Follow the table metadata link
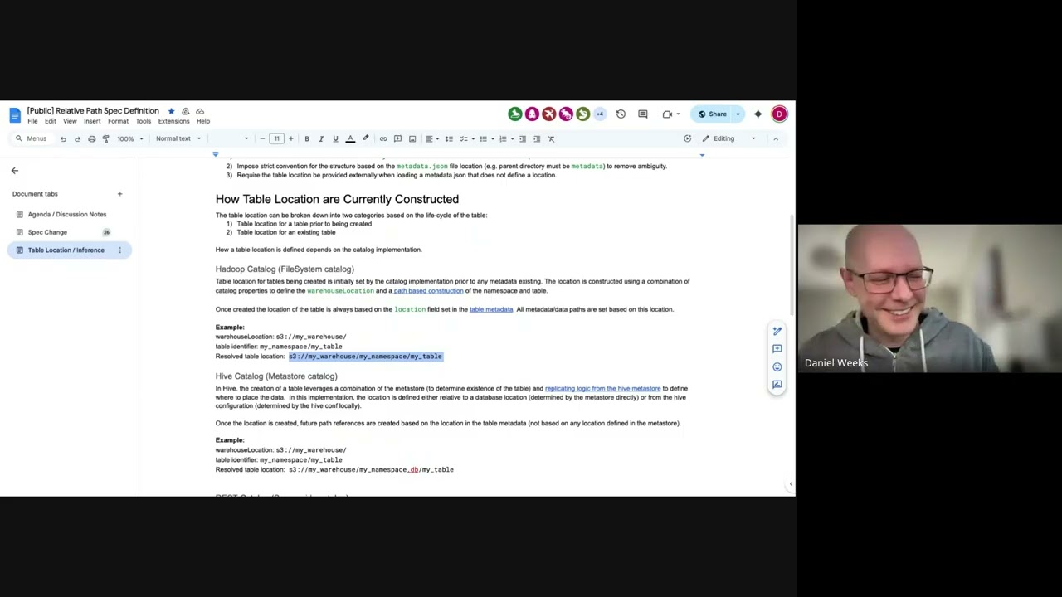This screenshot has height=597, width=1062. pos(491,309)
